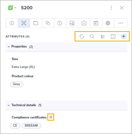Viewport: 132px width, 134px height.
Task: Collapse all attribute groups icon
Action: (x=113, y=37)
